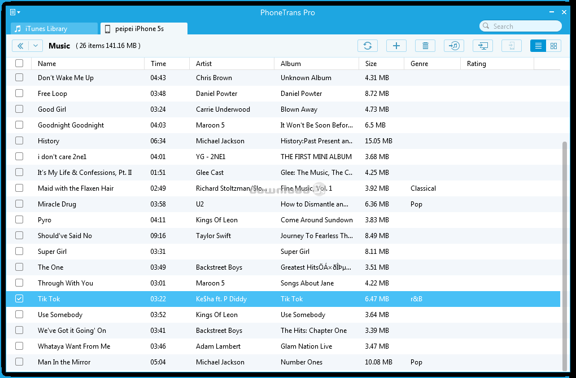This screenshot has width=576, height=378.
Task: Click the 09:16 time cell
Action: tap(158, 236)
